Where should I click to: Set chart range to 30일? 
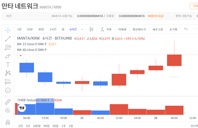[55, 126]
